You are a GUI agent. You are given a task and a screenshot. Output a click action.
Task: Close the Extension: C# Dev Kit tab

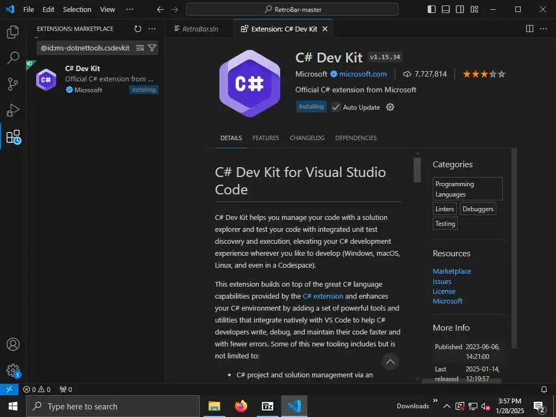(325, 29)
